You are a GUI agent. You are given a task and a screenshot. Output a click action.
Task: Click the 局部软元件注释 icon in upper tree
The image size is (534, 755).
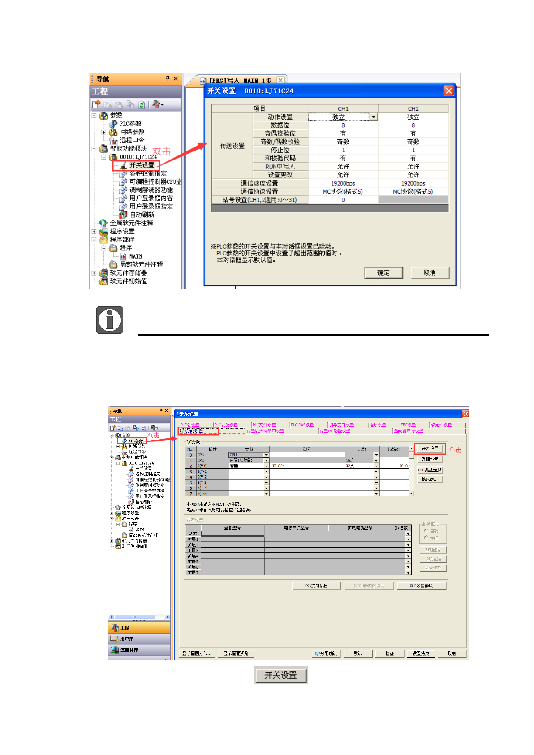pos(113,265)
